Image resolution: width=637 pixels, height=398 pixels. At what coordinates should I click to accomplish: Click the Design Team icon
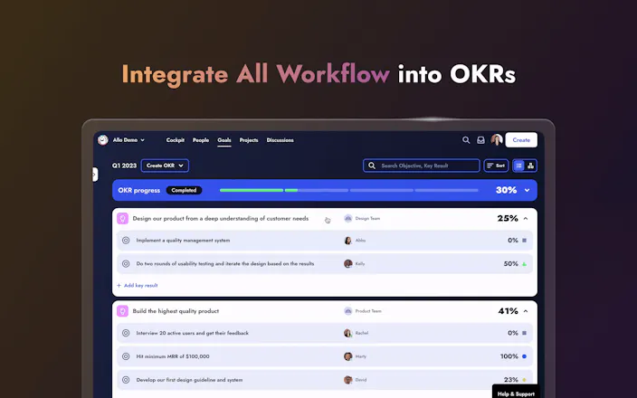[x=347, y=219]
